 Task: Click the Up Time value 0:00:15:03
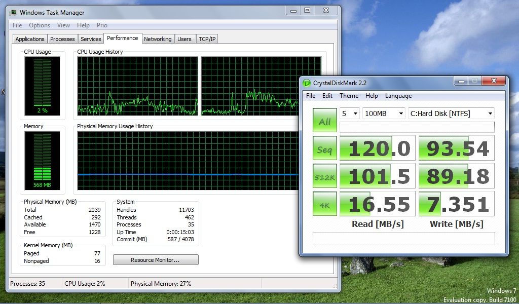180,232
